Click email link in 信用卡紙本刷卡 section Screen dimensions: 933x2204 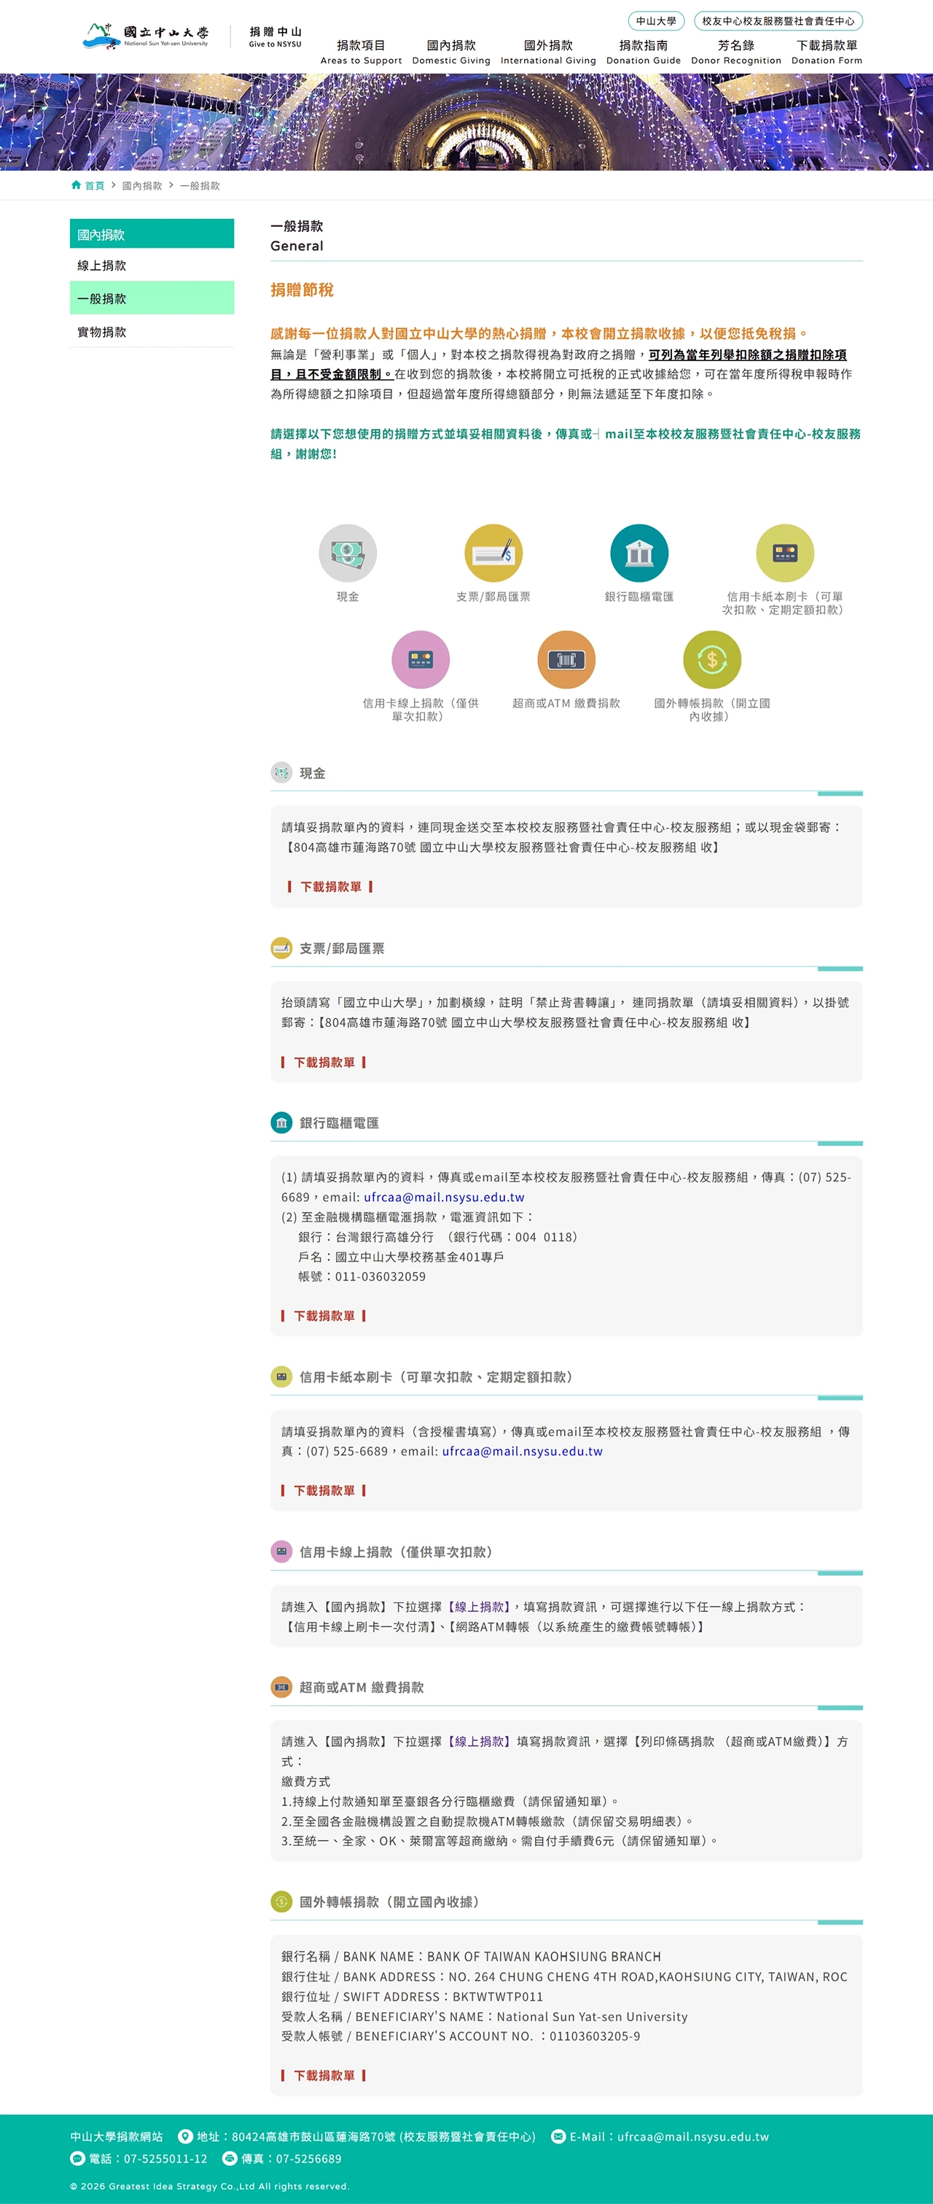(x=523, y=1451)
